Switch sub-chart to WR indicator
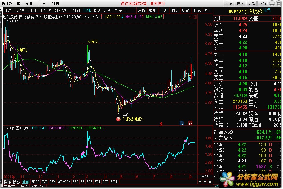Viewport: 283px width, 189px height. 82,182
